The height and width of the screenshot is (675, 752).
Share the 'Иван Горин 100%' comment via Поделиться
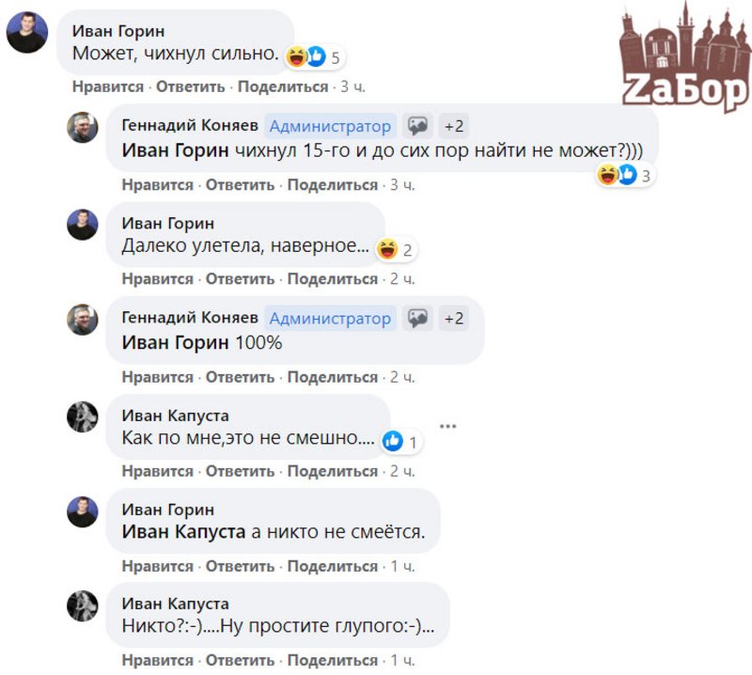coord(333,378)
